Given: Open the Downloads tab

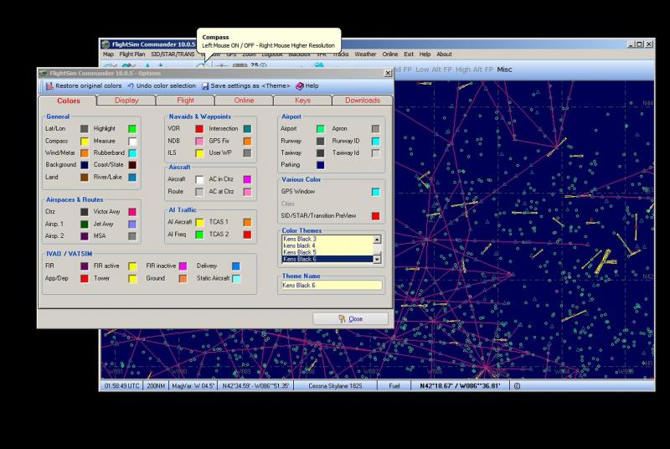Looking at the screenshot, I should (x=363, y=101).
